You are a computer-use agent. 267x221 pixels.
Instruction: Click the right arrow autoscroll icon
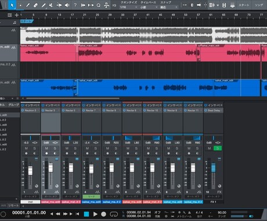click(x=199, y=5)
